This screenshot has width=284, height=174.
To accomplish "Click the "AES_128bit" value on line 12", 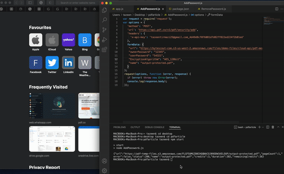I will (171, 59).
